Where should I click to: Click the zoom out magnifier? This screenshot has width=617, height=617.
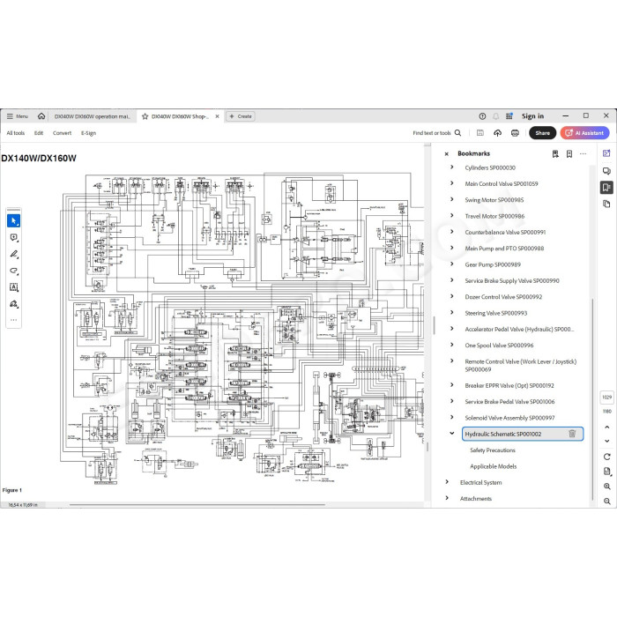[606, 502]
